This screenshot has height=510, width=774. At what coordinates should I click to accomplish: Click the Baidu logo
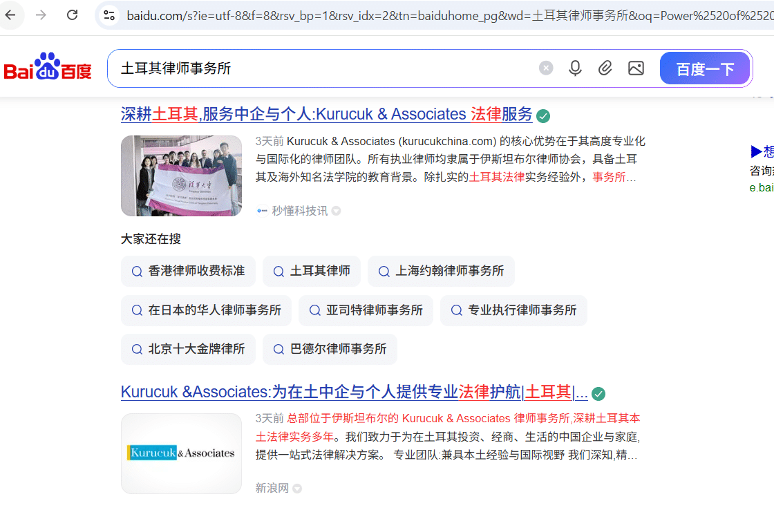pos(48,68)
